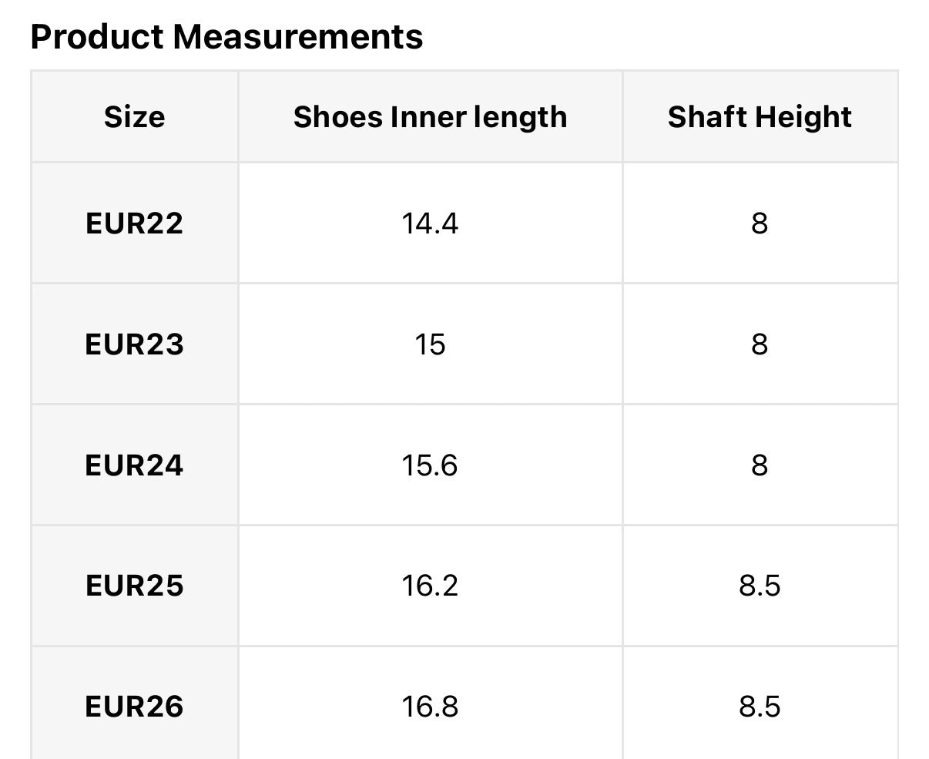Image resolution: width=929 pixels, height=759 pixels.
Task: Click the shaft height for EUR25
Action: (760, 586)
